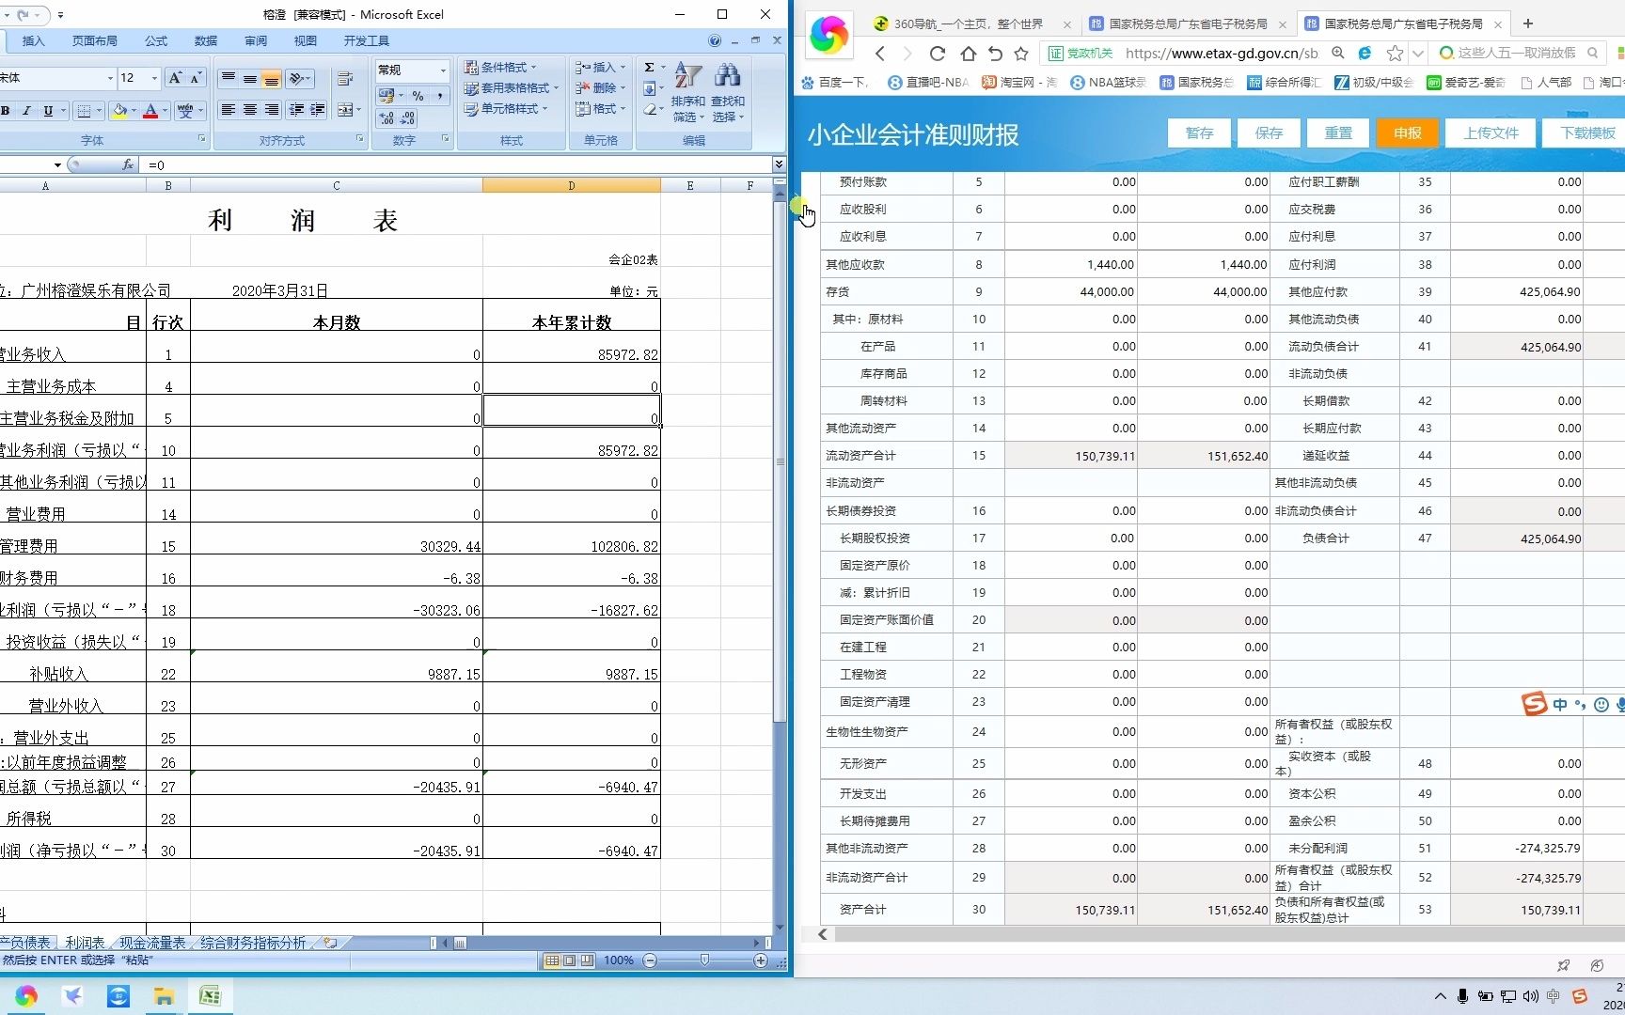The height and width of the screenshot is (1015, 1625).
Task: Click 上传文件 upload button
Action: pyautogui.click(x=1491, y=133)
